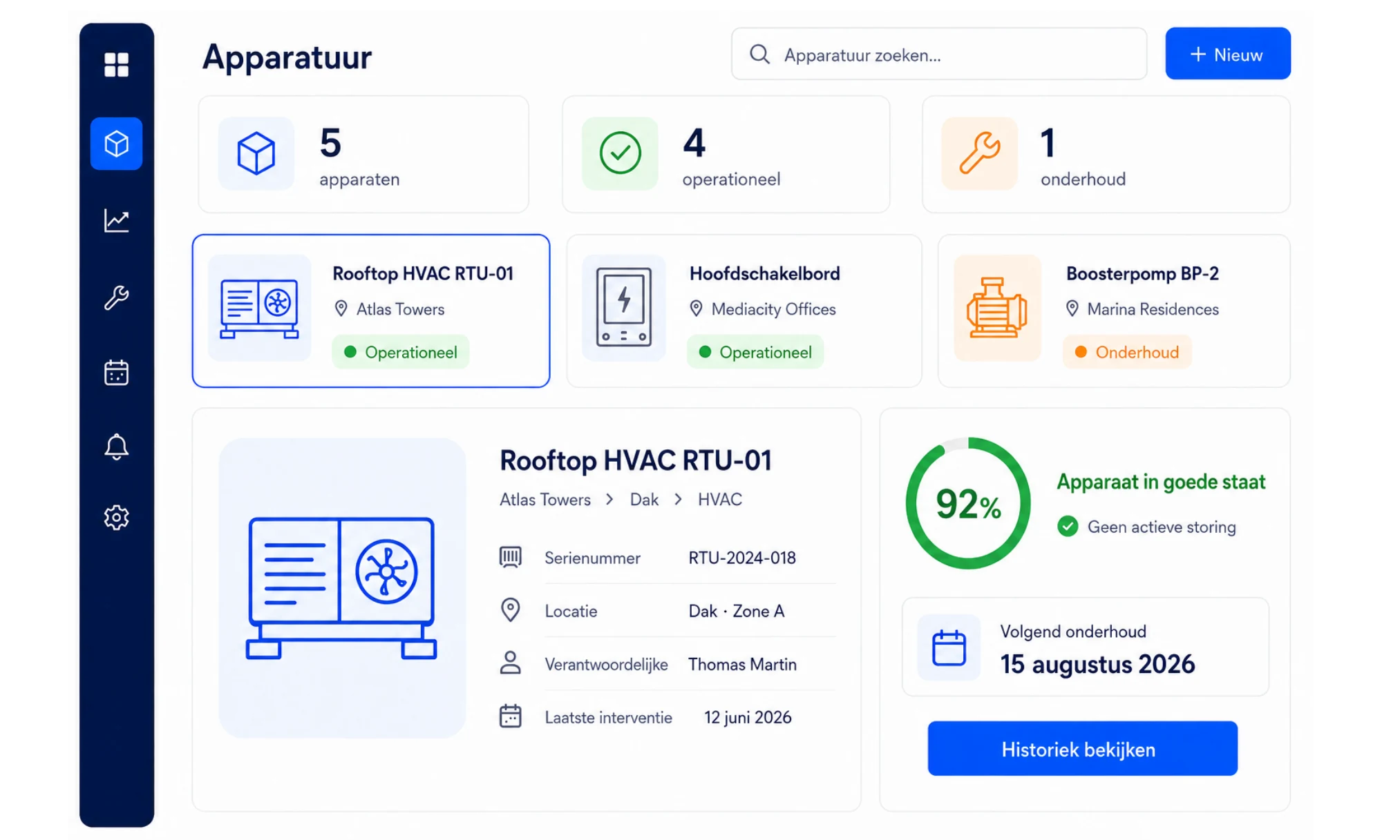This screenshot has height=840, width=1382.
Task: Click HVAC breadcrumb item
Action: point(719,500)
